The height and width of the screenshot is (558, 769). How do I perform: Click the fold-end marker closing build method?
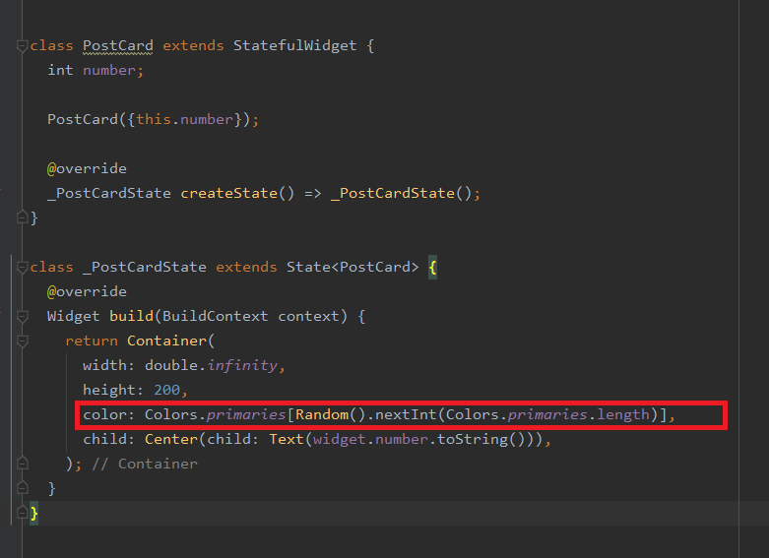click(22, 487)
